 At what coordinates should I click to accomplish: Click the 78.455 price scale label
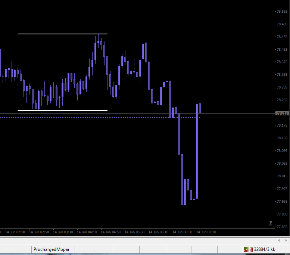tap(282, 37)
